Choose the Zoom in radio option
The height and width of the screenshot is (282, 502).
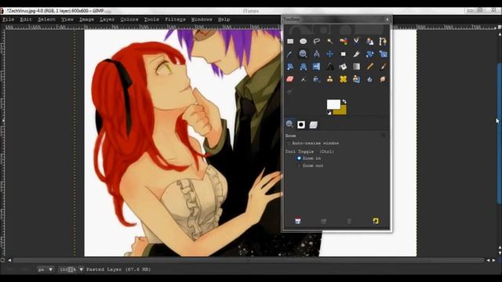[299, 158]
